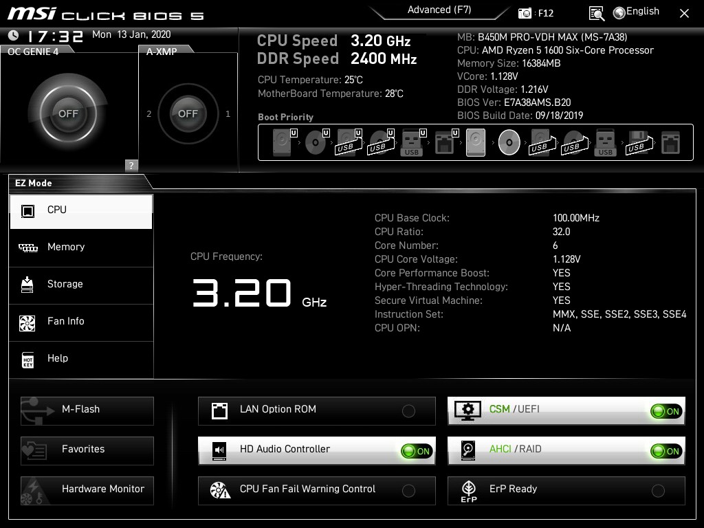Close the BIOS with the X

(x=684, y=14)
